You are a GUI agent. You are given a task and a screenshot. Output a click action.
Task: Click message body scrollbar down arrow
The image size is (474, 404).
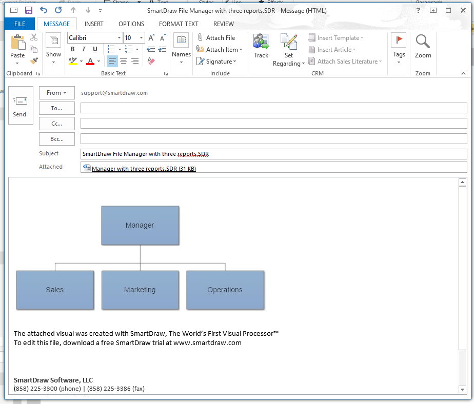462,390
